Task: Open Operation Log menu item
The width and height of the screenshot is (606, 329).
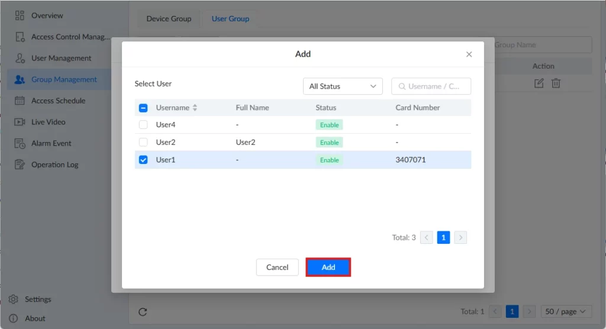Action: (55, 164)
